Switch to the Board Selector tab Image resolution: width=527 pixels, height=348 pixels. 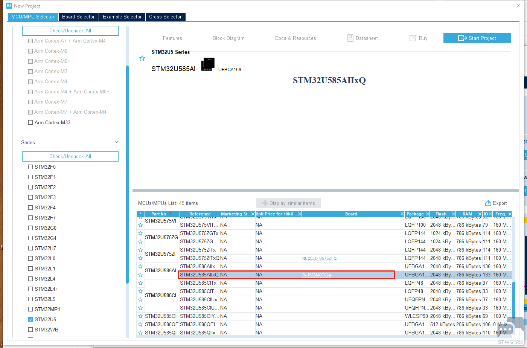tap(78, 17)
